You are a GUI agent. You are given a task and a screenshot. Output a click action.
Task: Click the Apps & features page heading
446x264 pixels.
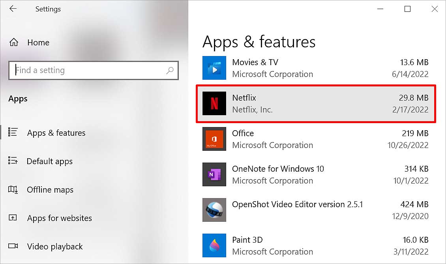[259, 42]
